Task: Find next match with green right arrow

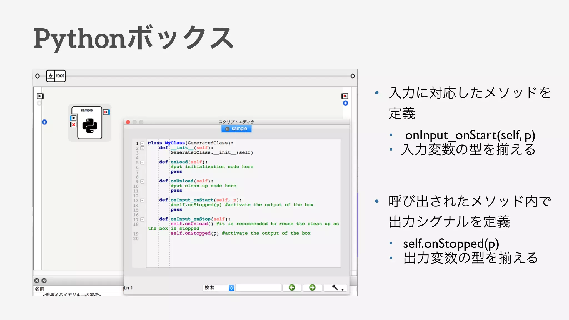Action: pyautogui.click(x=312, y=287)
